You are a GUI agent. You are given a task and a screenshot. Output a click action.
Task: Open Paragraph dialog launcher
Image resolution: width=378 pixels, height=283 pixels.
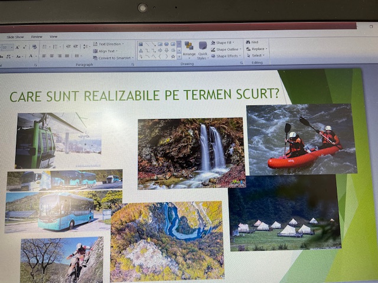point(132,64)
